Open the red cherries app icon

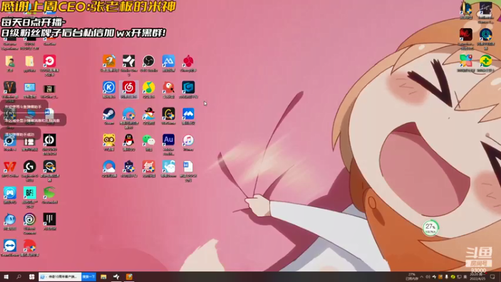pyautogui.click(x=189, y=61)
